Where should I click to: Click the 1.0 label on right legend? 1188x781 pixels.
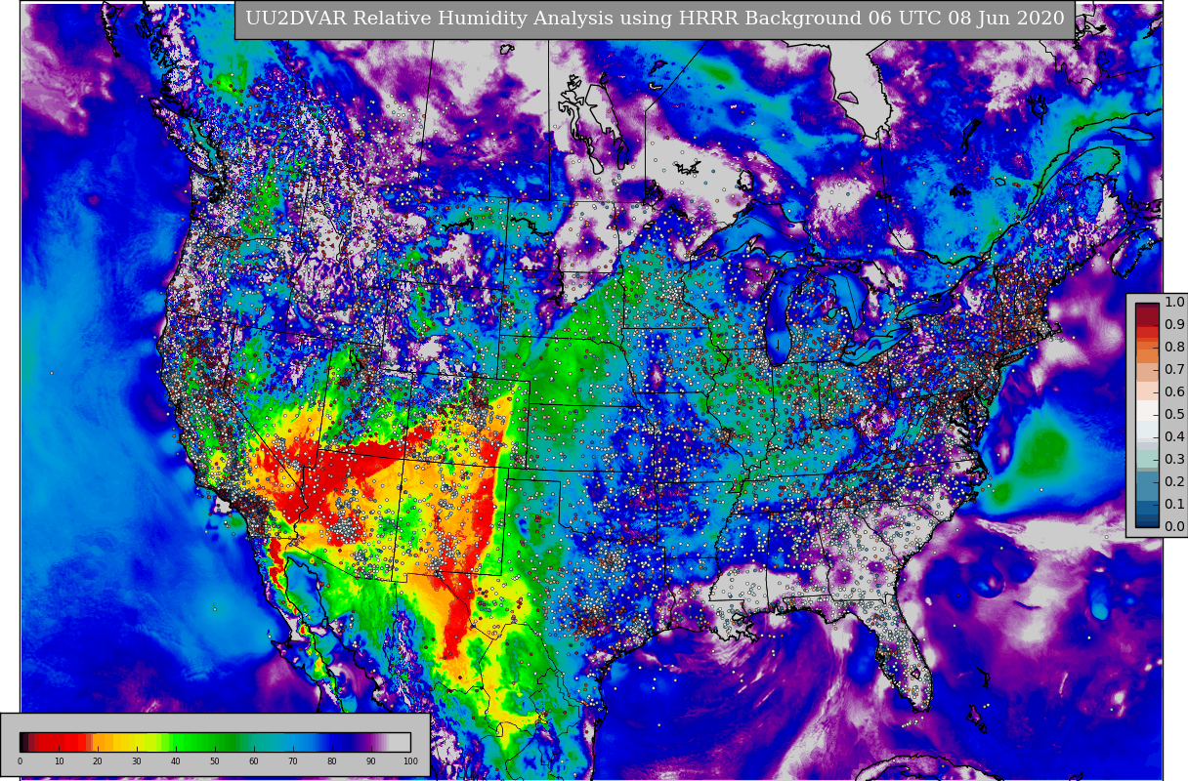pos(1174,303)
